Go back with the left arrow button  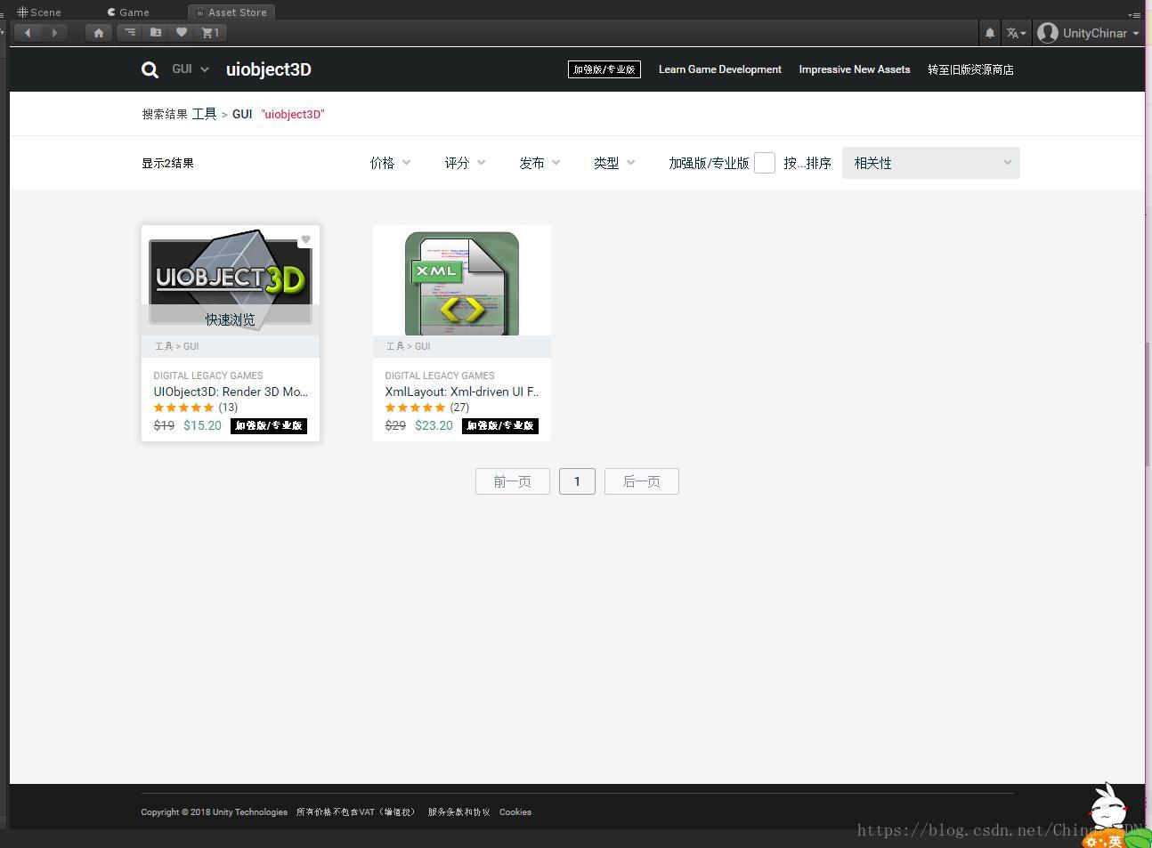[28, 33]
